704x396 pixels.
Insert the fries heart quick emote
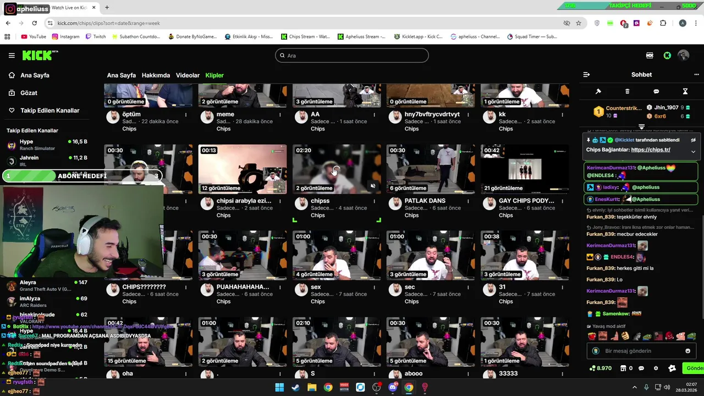click(592, 336)
